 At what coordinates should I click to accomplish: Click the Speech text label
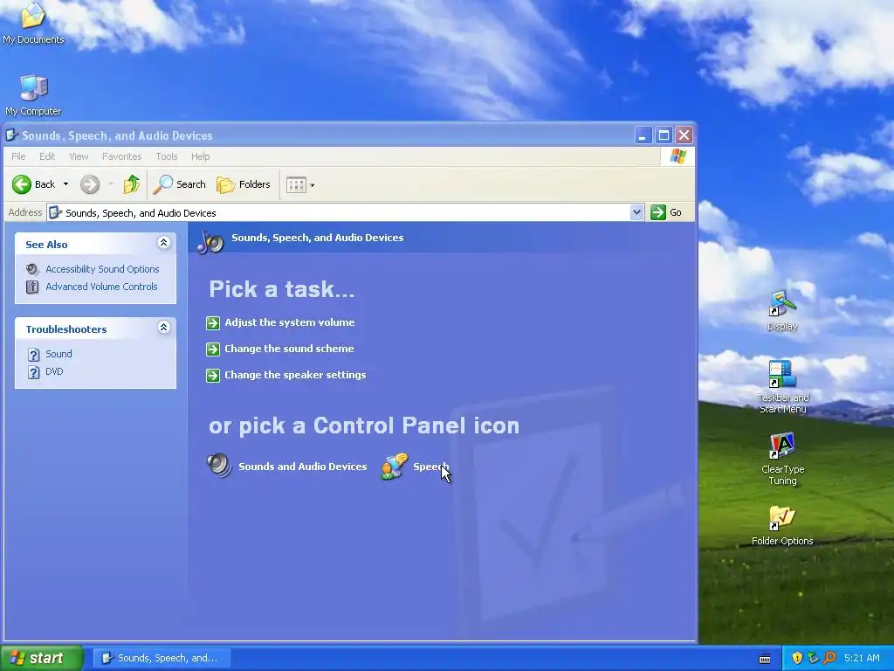tap(431, 467)
